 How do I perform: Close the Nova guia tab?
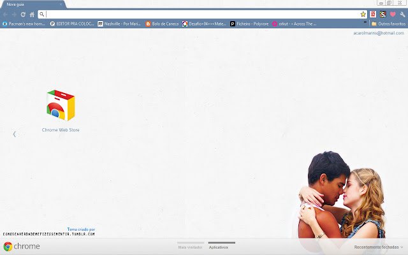tap(61, 4)
